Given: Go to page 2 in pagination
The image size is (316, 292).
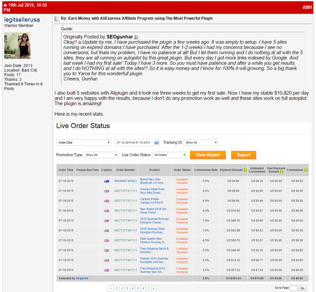Looking at the screenshot, I should coord(122,288).
